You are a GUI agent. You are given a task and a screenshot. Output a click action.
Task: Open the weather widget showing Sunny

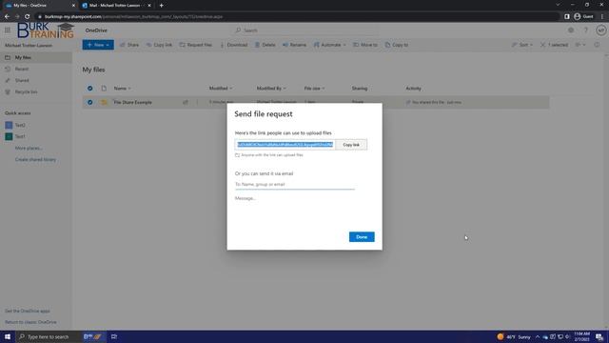tap(514, 336)
